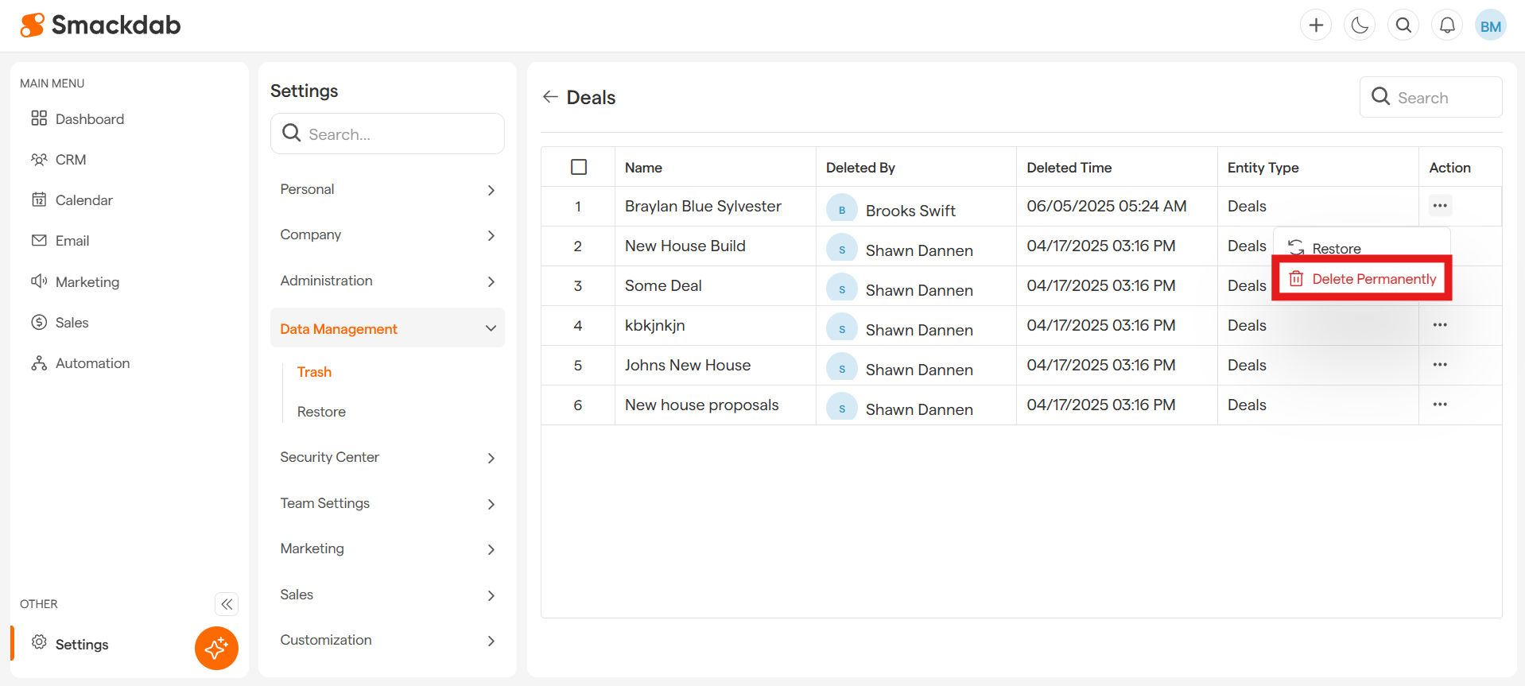Open Sales in main menu
Image resolution: width=1525 pixels, height=686 pixels.
click(x=60, y=322)
